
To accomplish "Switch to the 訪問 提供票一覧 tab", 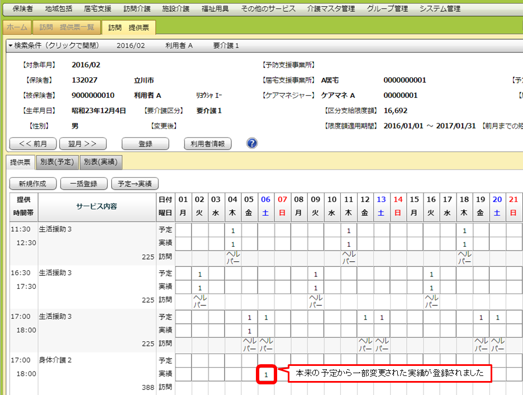I will [x=67, y=27].
